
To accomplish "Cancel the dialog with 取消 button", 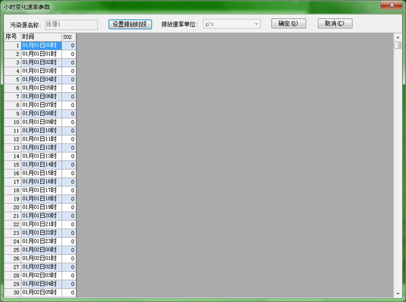I will click(x=335, y=24).
